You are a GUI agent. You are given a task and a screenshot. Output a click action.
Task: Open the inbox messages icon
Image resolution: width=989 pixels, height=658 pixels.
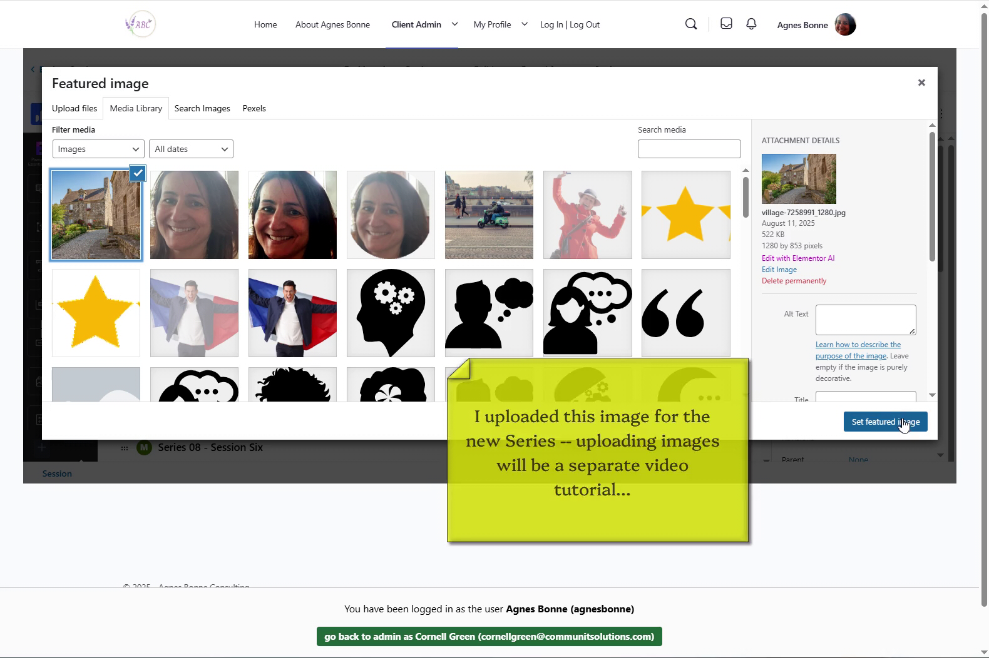[726, 24]
